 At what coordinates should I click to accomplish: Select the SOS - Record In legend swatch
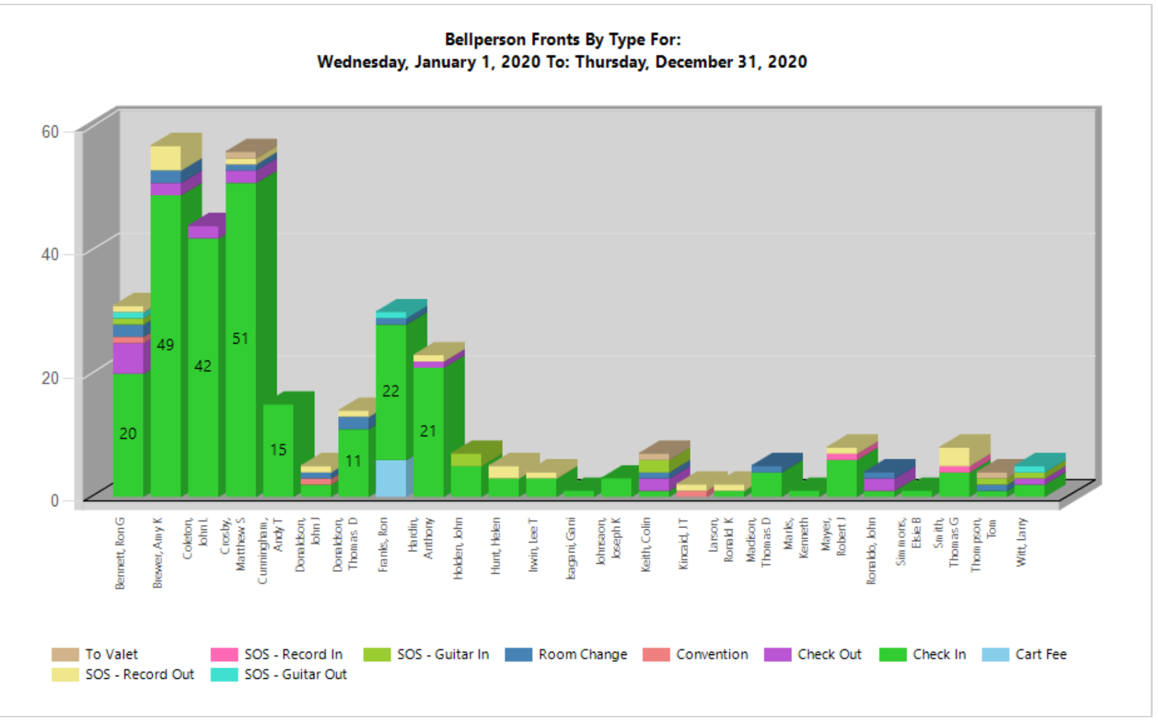[224, 654]
